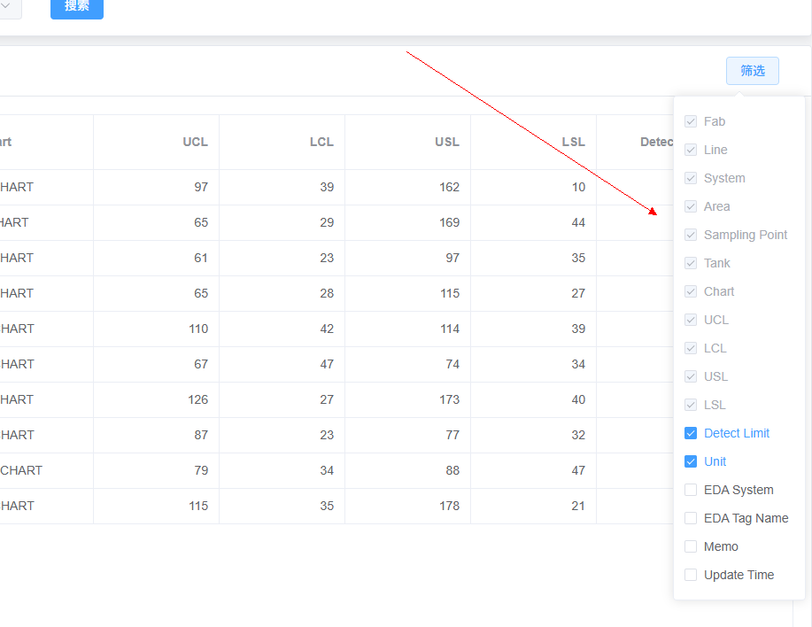Select the Line option in the column list
This screenshot has width=812, height=627.
coord(691,150)
